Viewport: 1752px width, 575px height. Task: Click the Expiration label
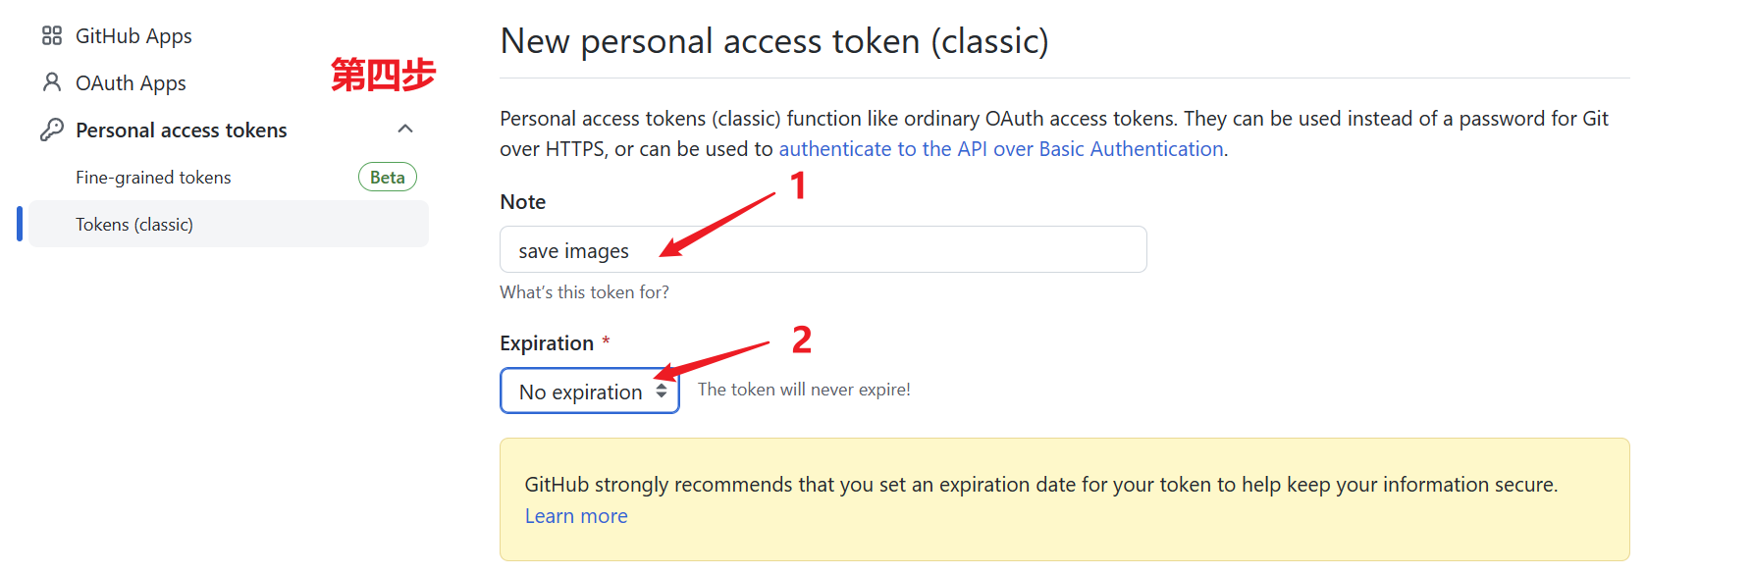[x=547, y=343]
